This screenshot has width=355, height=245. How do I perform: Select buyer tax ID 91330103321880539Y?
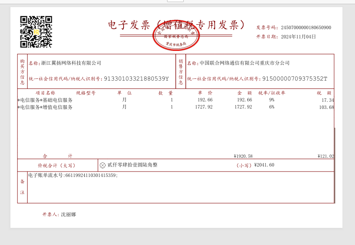136,78
